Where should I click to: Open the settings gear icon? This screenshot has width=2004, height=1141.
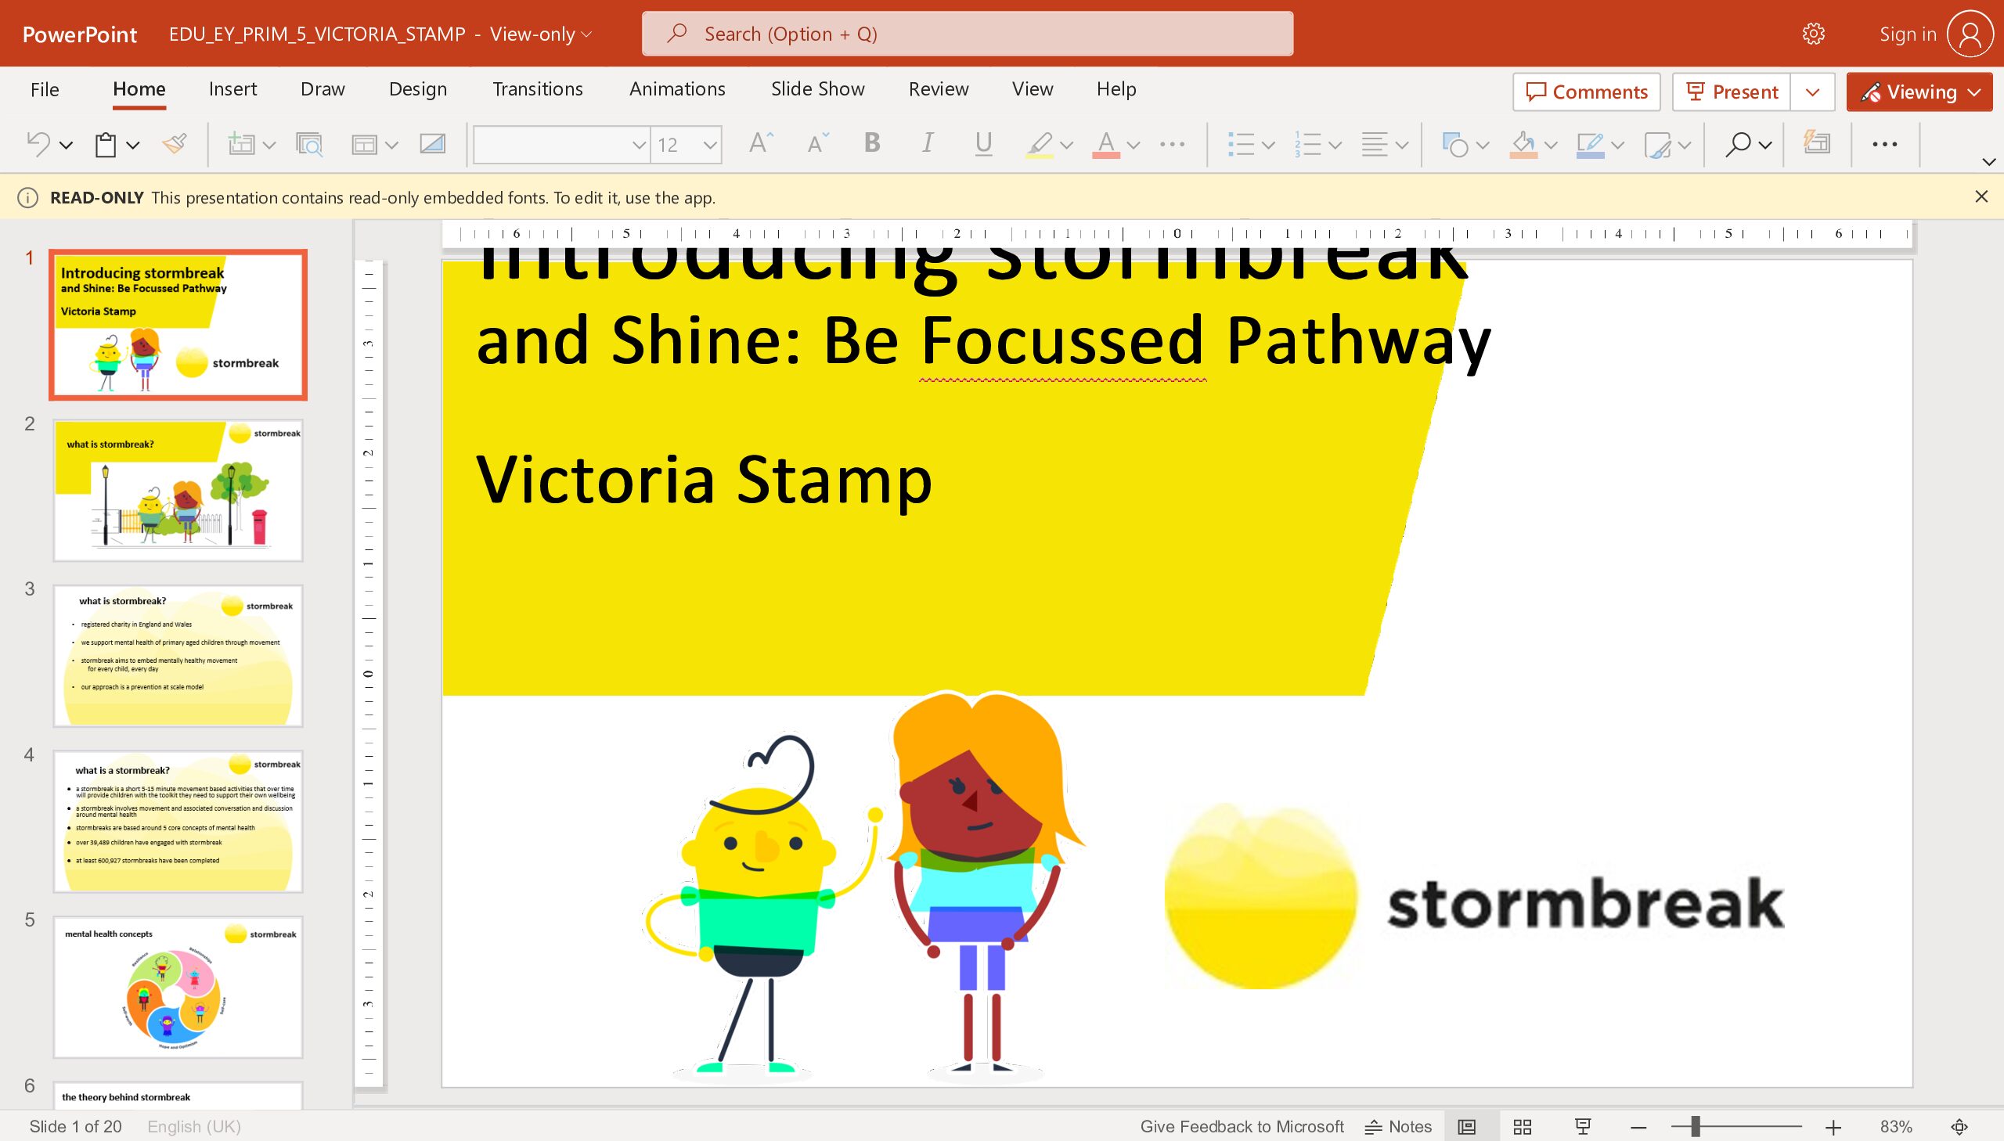1813,34
